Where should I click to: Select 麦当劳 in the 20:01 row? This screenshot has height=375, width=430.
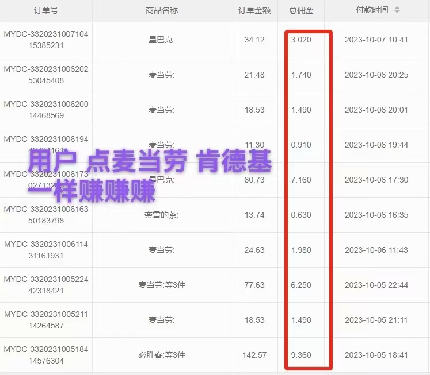pos(162,110)
